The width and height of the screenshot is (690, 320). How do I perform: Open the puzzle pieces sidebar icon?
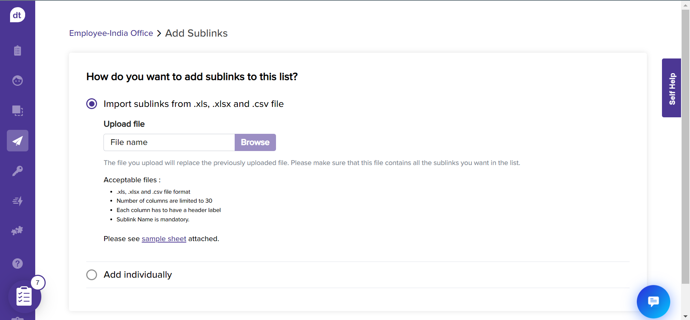(x=17, y=231)
